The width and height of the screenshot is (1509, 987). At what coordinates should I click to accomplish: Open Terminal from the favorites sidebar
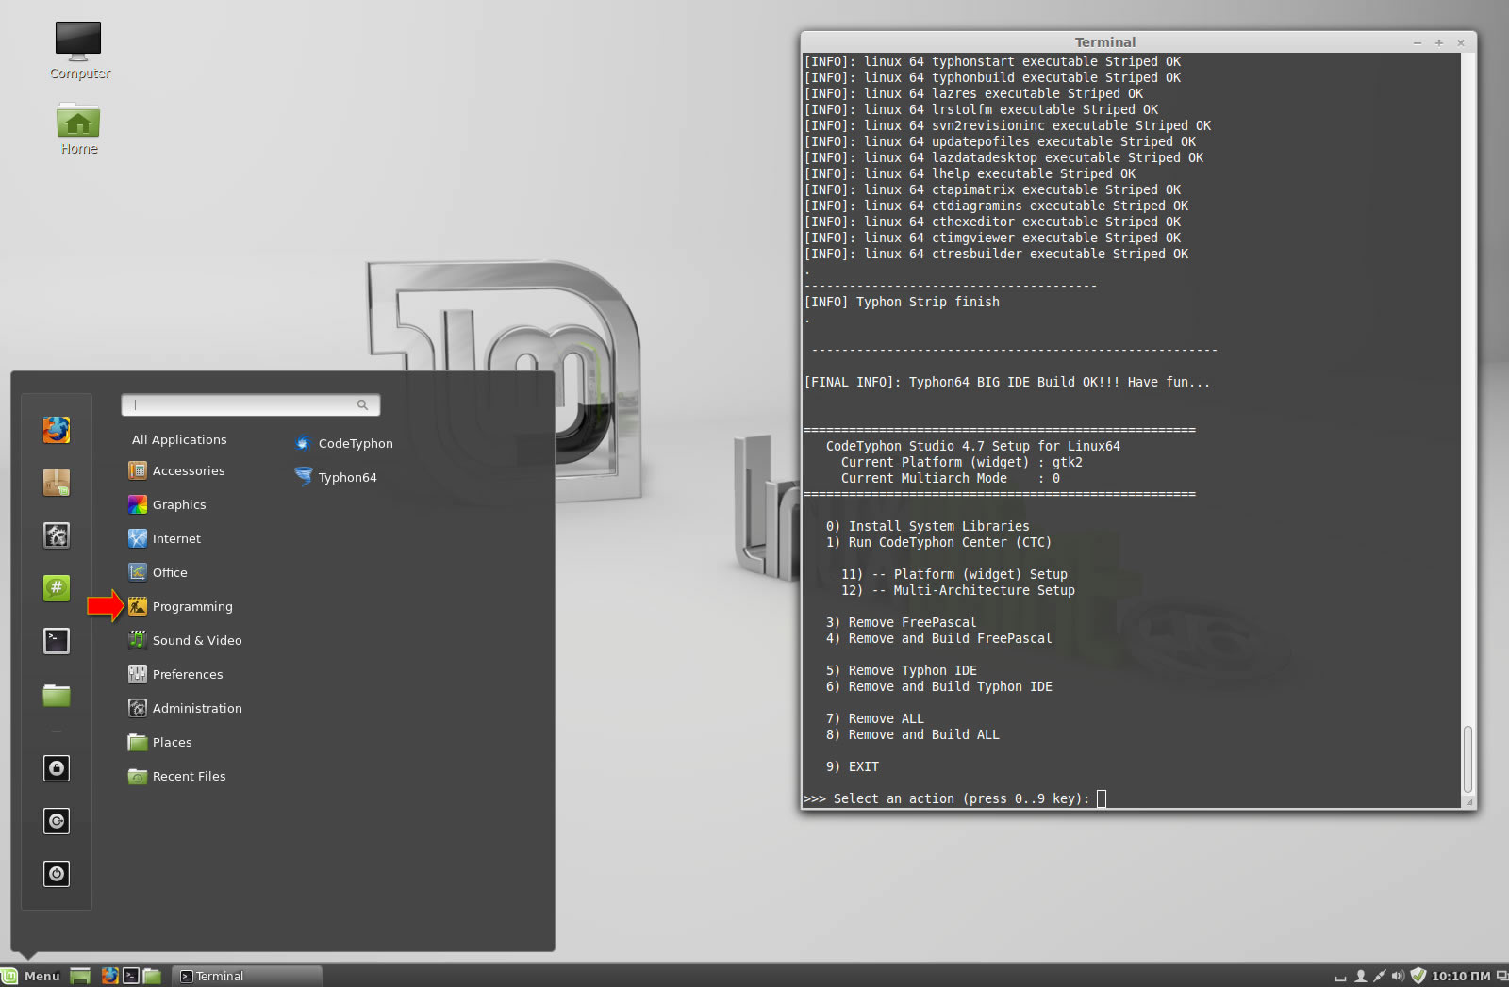(x=57, y=641)
